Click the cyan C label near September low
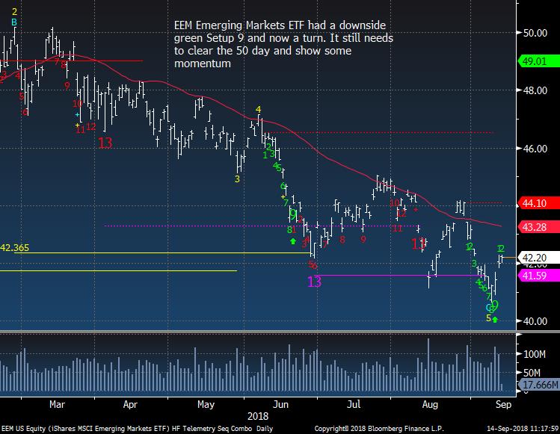This screenshot has width=560, height=434. [488, 307]
